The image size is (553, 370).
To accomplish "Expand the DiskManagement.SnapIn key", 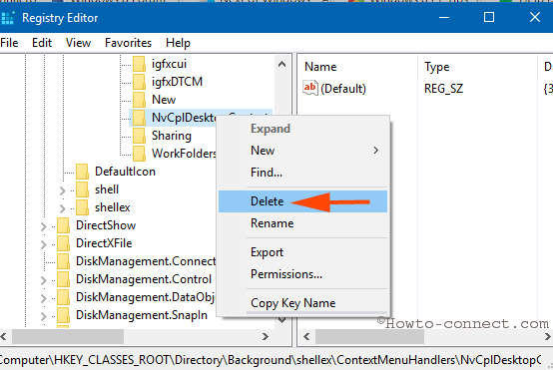I will pos(43,316).
